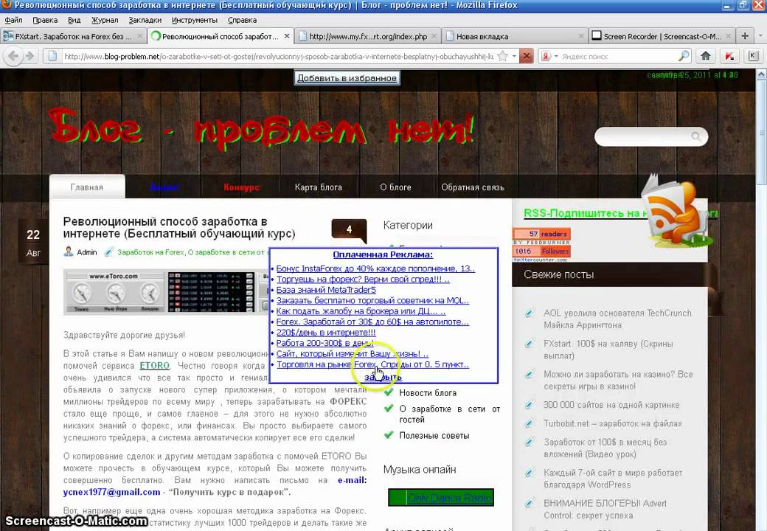This screenshot has height=531, width=767.
Task: Open ad link 'Сайт, который изменит Вашу жизнь'
Action: click(x=353, y=354)
